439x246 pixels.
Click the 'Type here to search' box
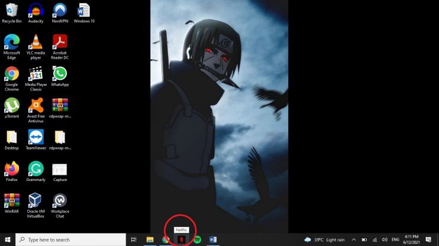click(x=71, y=239)
